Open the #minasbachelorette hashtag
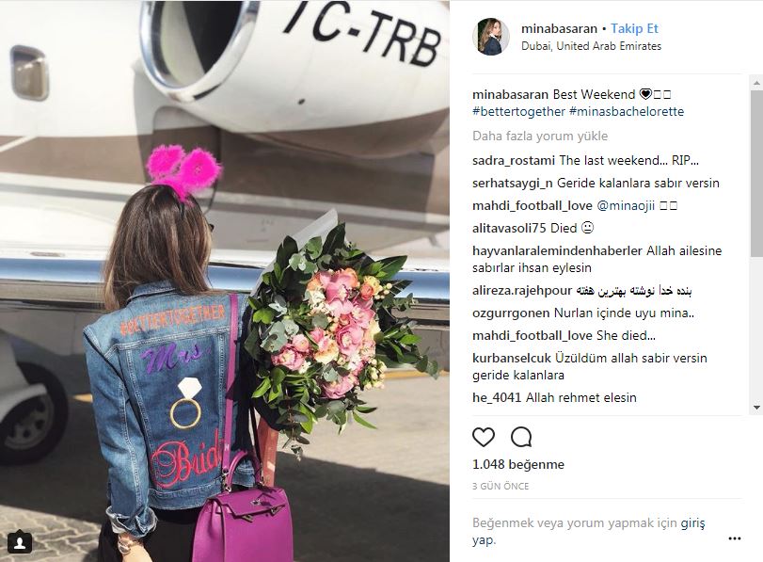 tap(627, 111)
